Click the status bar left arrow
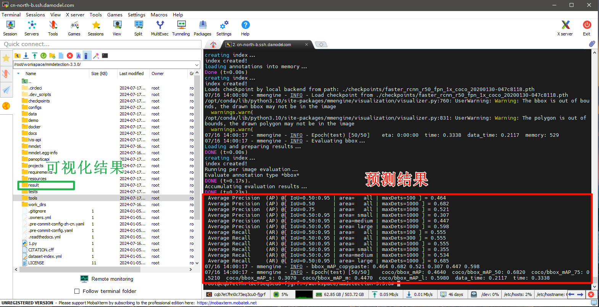The image size is (599, 307). (x=572, y=294)
